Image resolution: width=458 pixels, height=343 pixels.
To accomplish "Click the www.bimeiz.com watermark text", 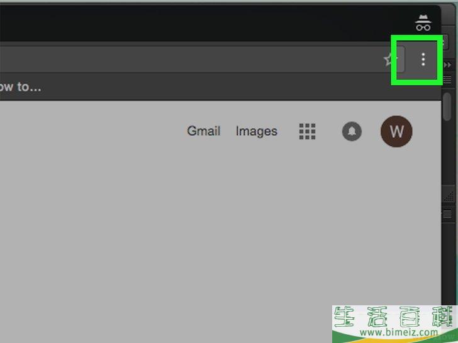I will click(x=399, y=332).
